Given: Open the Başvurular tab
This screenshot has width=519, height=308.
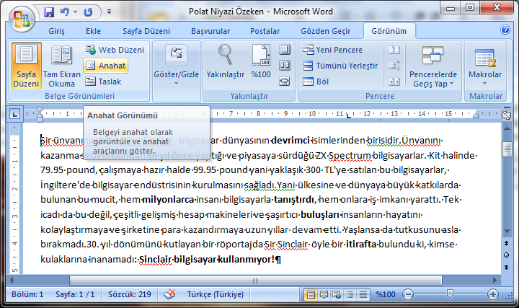Looking at the screenshot, I should tap(210, 31).
